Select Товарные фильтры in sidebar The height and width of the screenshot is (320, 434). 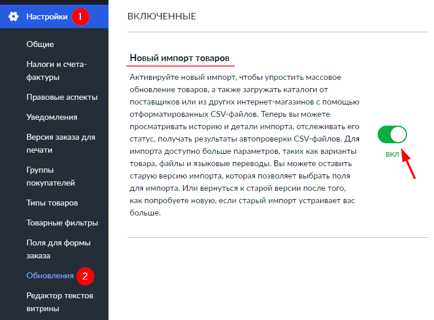coord(62,223)
